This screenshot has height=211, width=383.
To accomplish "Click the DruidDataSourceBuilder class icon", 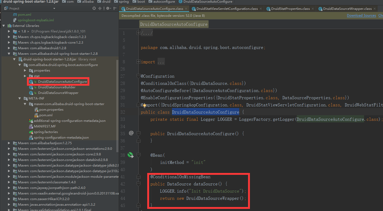I will tap(31, 87).
